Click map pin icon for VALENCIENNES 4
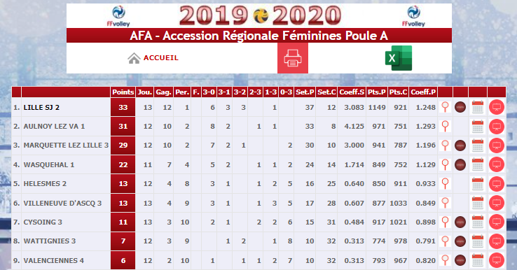The height and width of the screenshot is (270, 517). click(445, 260)
